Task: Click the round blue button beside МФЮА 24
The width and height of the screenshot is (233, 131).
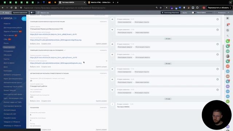Action: coord(24,19)
